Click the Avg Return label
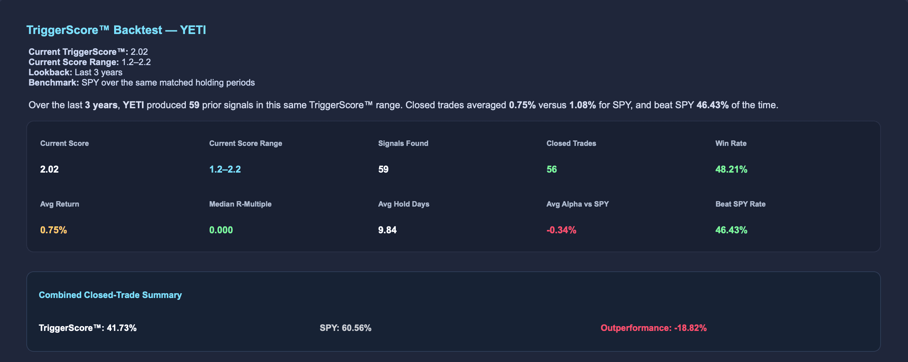This screenshot has height=362, width=908. click(x=60, y=204)
